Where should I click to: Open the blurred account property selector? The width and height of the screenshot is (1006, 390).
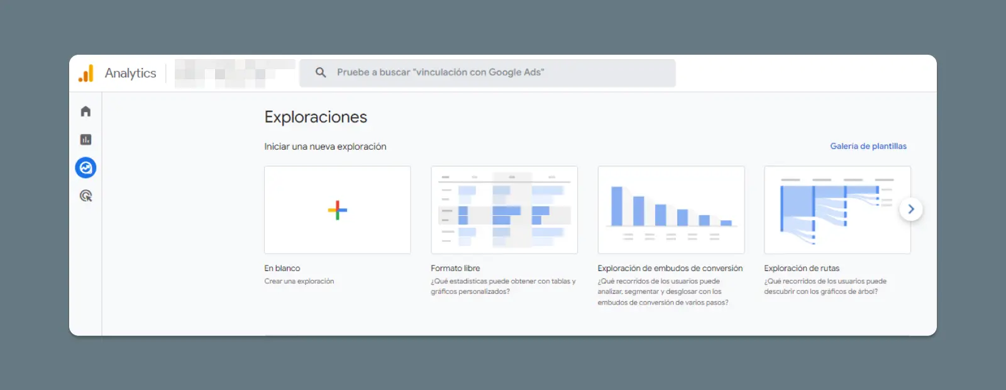[x=234, y=73]
